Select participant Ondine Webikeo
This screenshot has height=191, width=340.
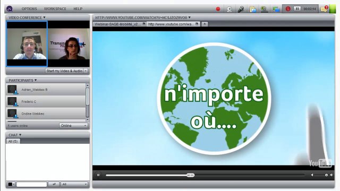46,114
